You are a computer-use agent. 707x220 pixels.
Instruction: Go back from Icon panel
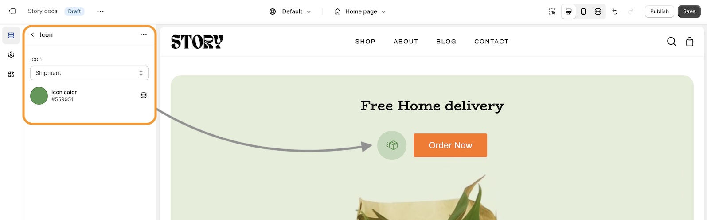click(x=32, y=34)
